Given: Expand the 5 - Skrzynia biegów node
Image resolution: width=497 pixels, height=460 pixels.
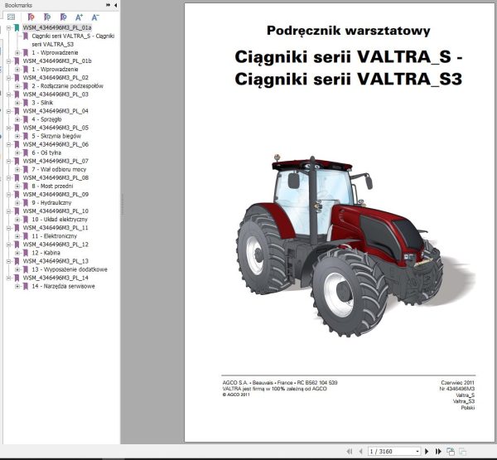Looking at the screenshot, I should [x=17, y=136].
